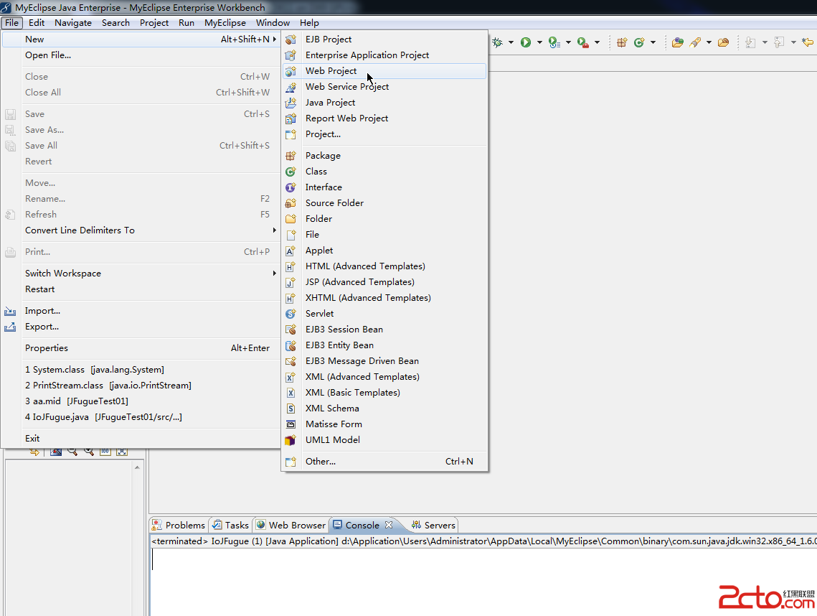Viewport: 817px width, 616px height.
Task: Open the MyEclipse menu in the menu bar
Action: [225, 23]
